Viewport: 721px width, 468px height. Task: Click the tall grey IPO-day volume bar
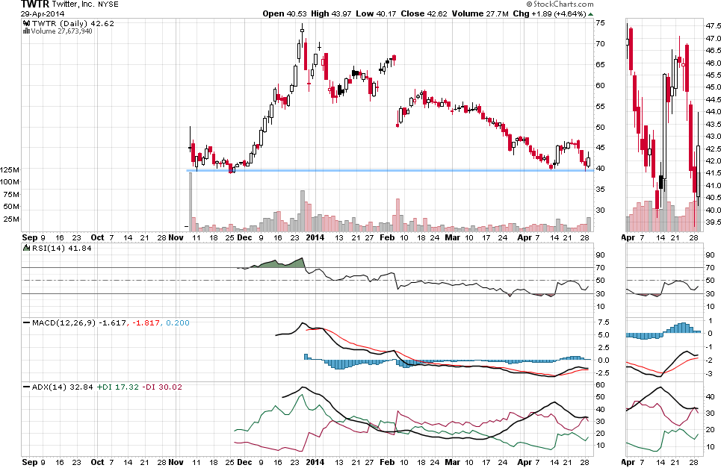tap(191, 202)
